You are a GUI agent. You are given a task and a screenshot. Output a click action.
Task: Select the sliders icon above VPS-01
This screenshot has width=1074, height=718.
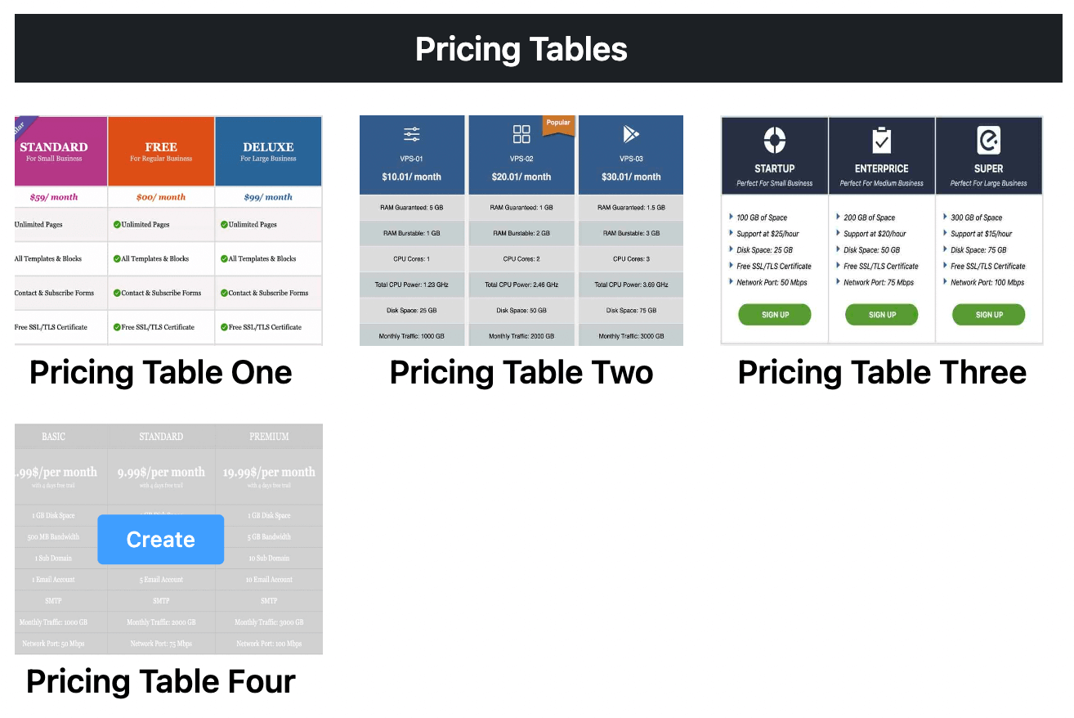point(411,132)
